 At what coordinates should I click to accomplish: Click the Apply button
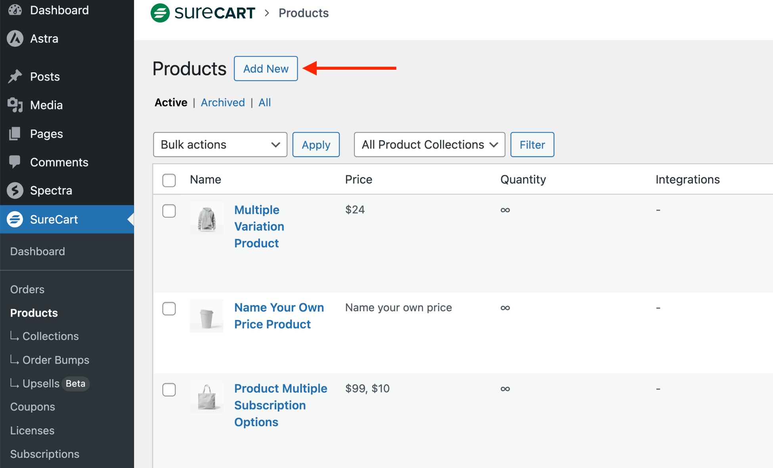(316, 145)
